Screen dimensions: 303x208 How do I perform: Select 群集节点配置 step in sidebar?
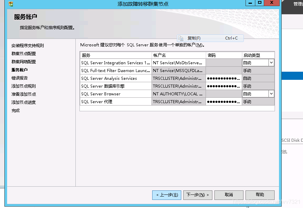pos(24,53)
